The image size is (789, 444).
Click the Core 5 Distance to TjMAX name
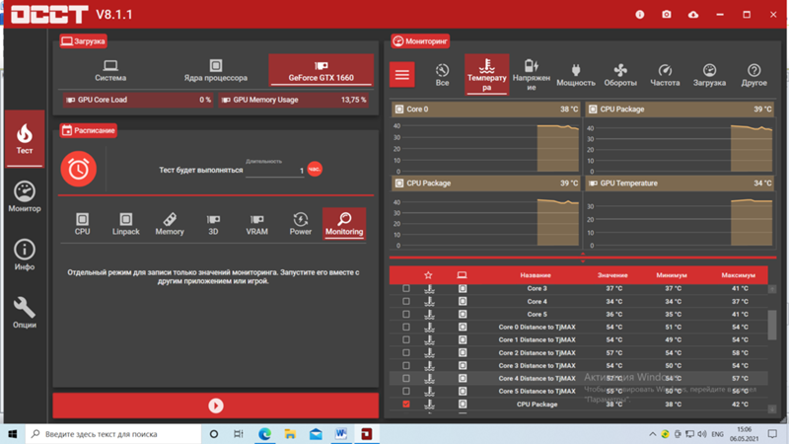537,391
